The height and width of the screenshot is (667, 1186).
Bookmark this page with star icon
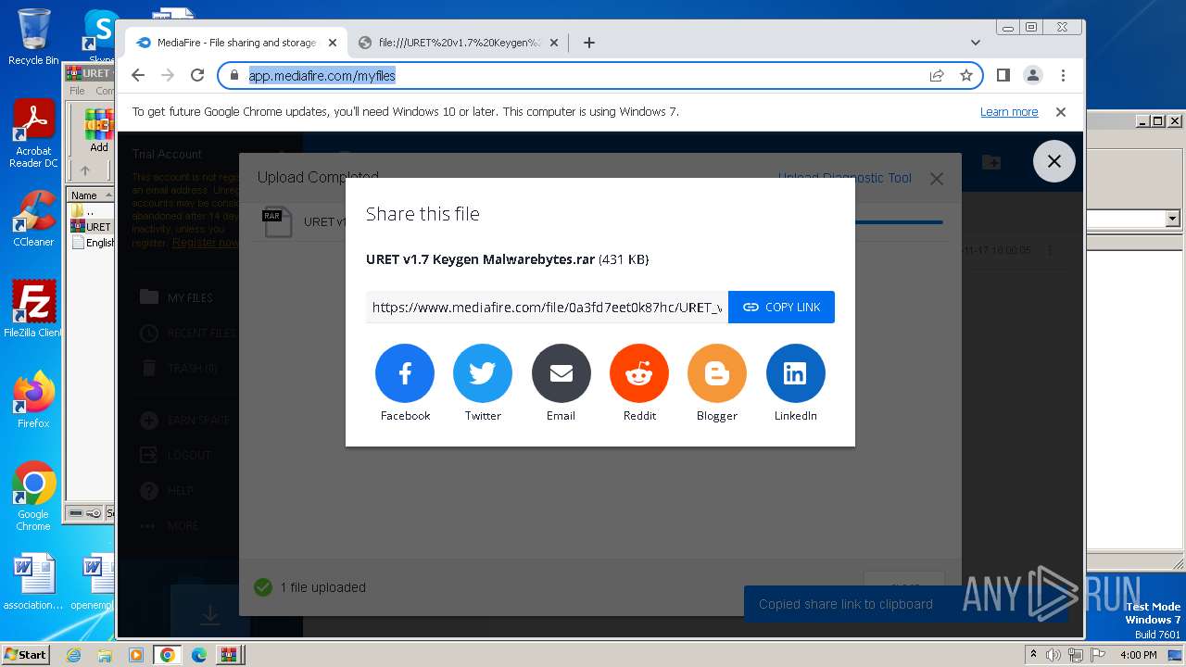click(x=966, y=75)
